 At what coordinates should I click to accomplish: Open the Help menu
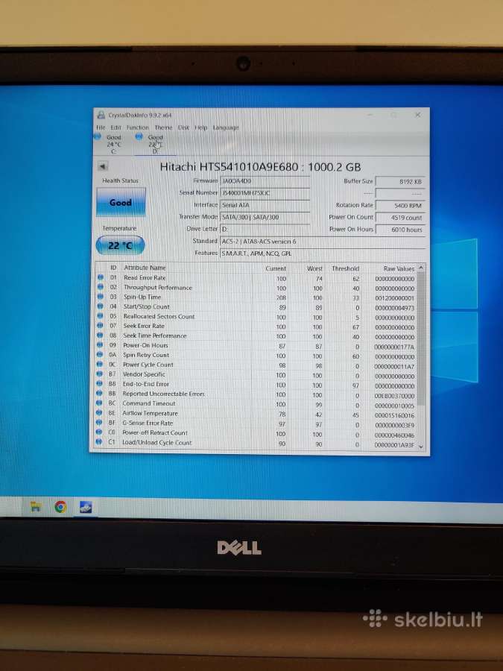pyautogui.click(x=201, y=127)
